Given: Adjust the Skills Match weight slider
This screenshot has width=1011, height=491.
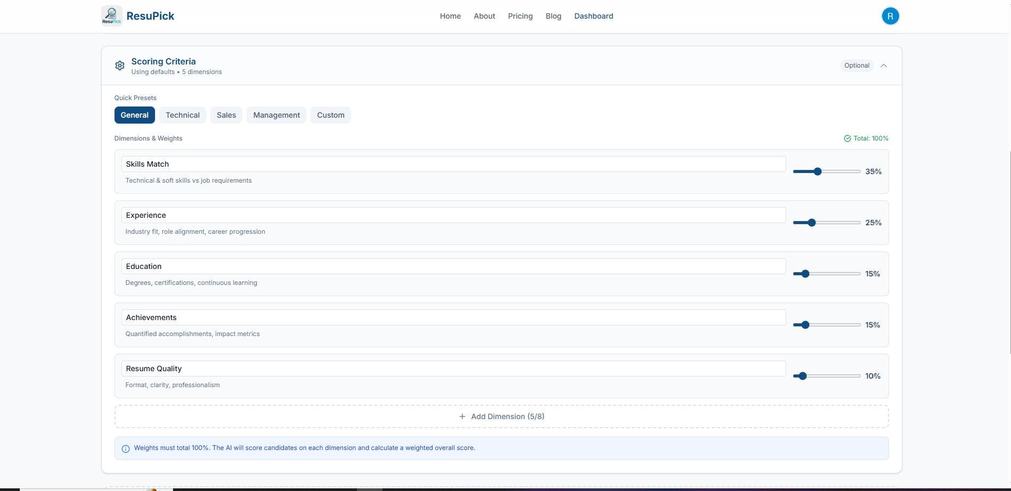Looking at the screenshot, I should tap(817, 171).
